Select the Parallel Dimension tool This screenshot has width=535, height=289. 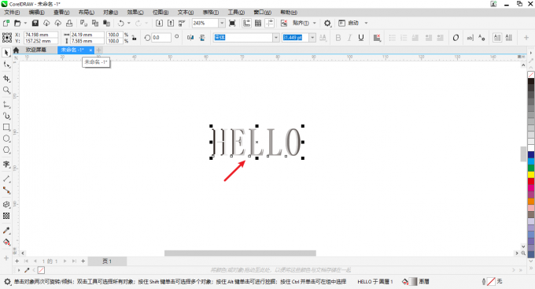(x=6, y=179)
